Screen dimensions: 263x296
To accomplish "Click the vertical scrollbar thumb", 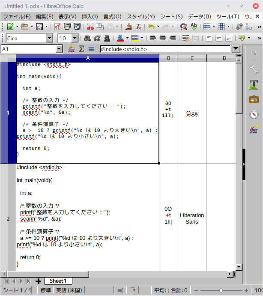I will click(239, 88).
